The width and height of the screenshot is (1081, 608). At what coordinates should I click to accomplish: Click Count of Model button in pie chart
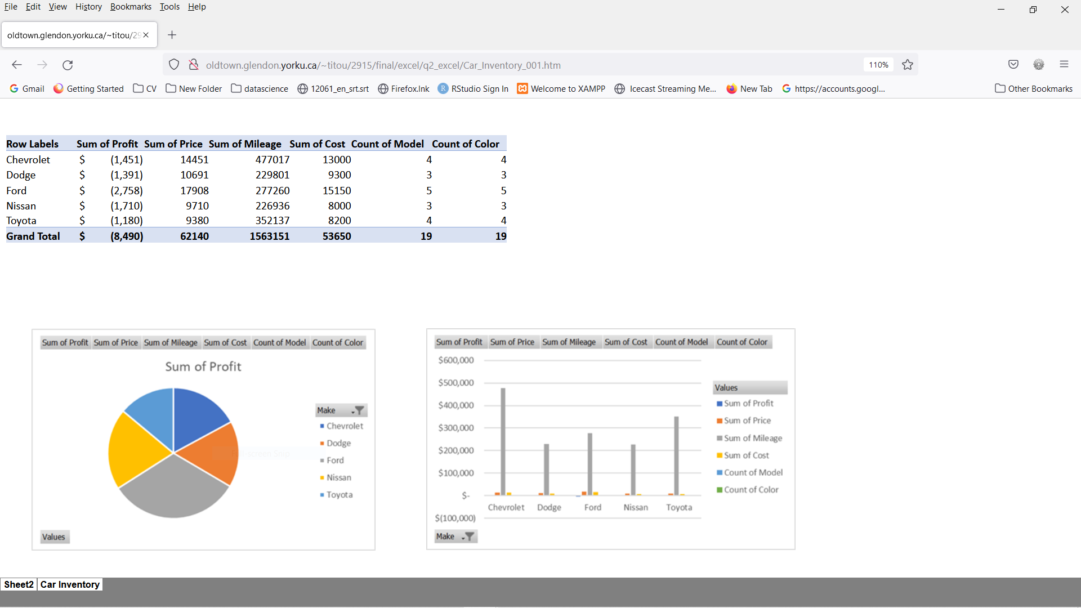[x=280, y=343]
